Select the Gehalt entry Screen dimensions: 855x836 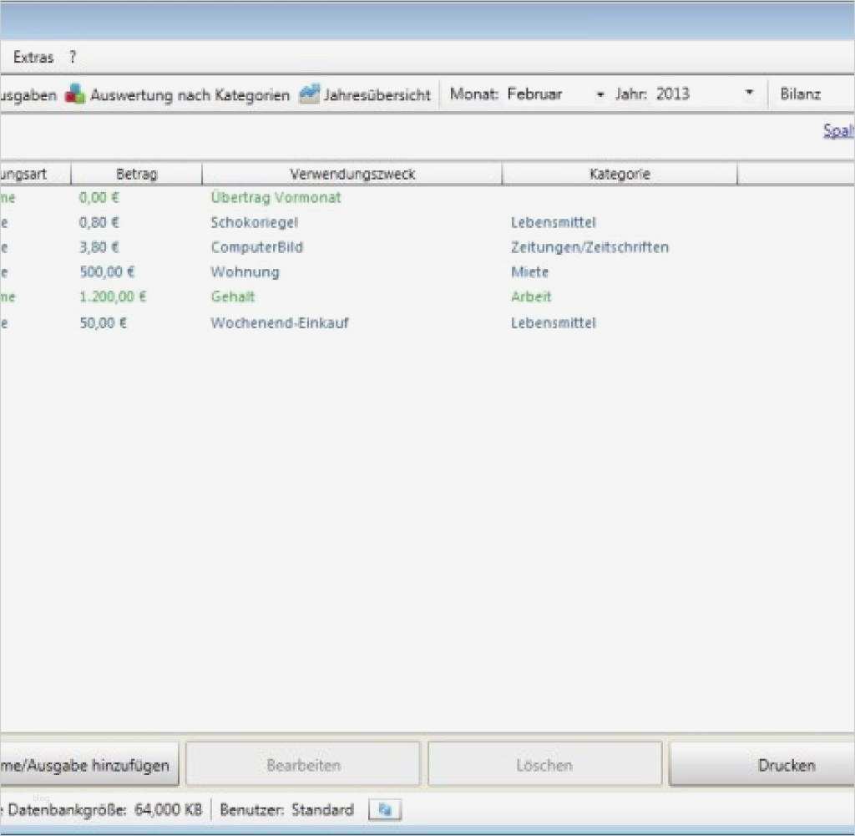click(x=233, y=296)
